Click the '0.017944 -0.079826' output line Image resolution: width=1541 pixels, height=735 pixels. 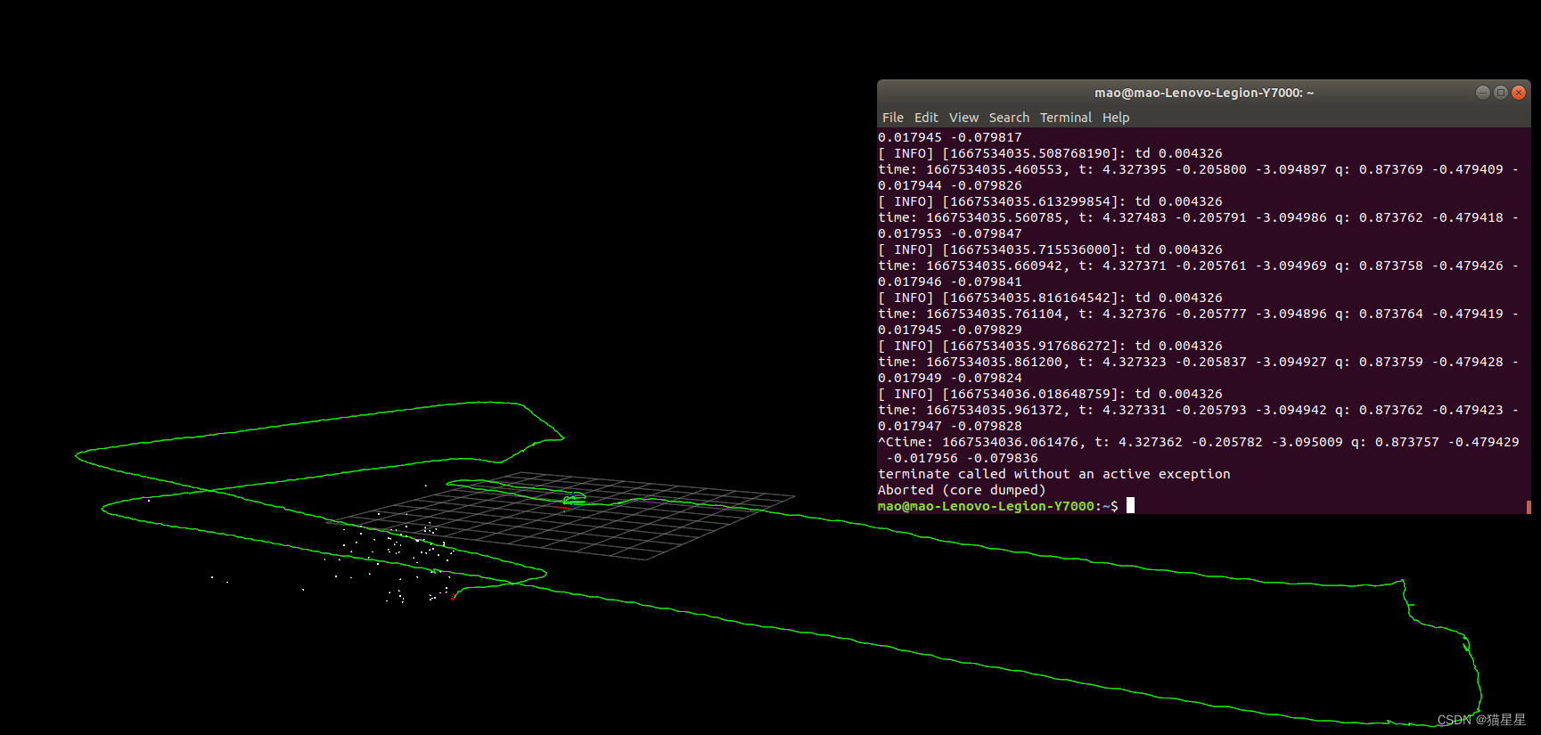pyautogui.click(x=950, y=185)
